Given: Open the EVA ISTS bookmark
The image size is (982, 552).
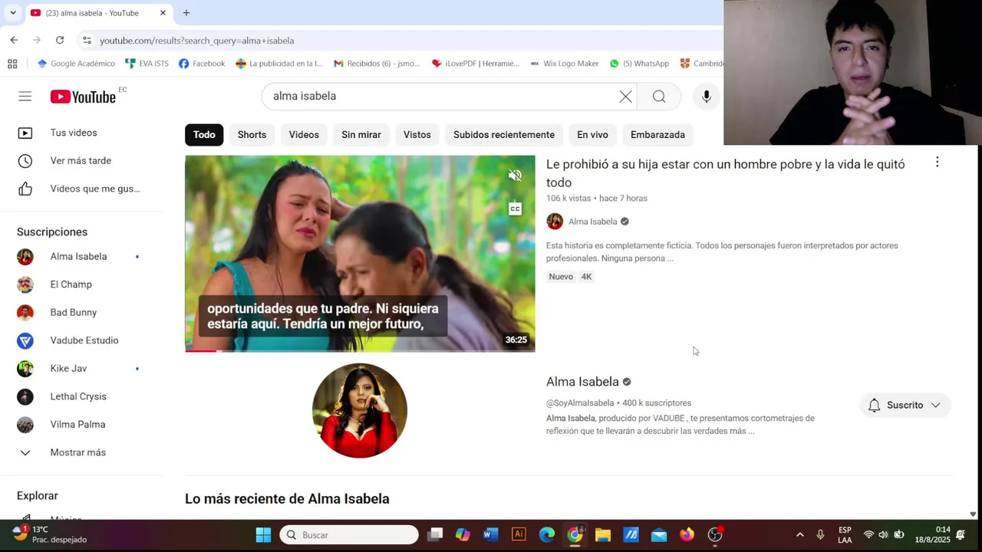Looking at the screenshot, I should [147, 64].
